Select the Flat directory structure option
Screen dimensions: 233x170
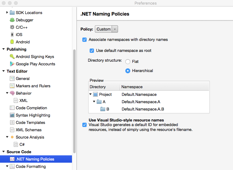pos(128,62)
